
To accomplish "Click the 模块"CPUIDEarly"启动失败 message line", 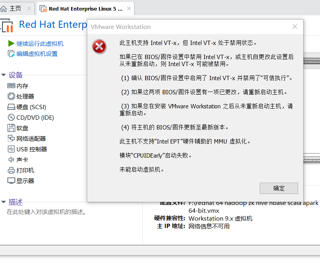I will coord(156,155).
